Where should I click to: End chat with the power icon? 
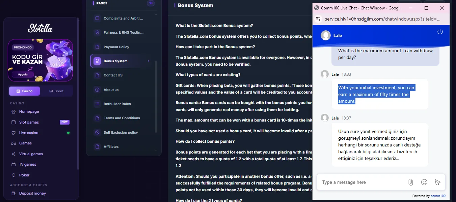(440, 32)
